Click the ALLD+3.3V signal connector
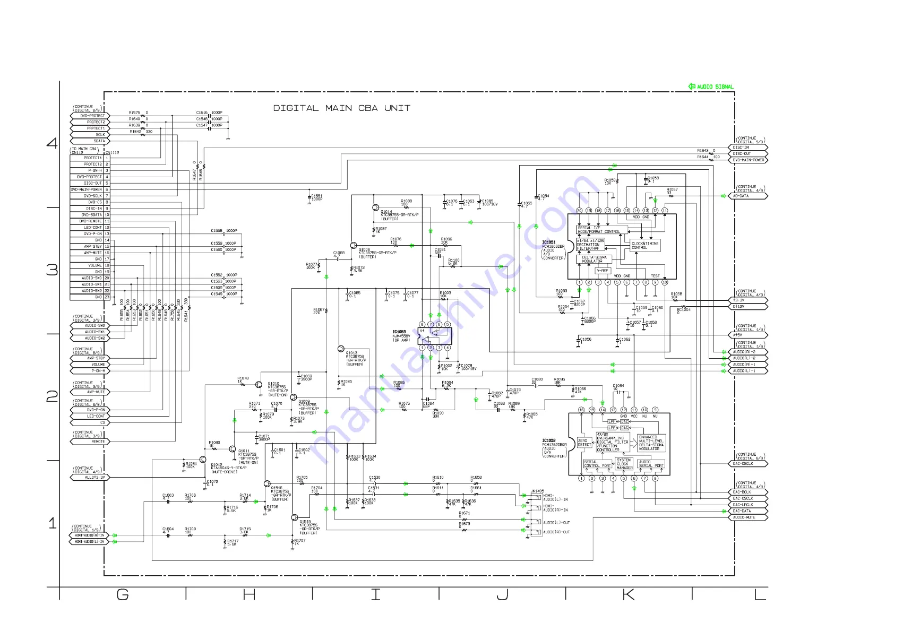The width and height of the screenshot is (903, 632). coord(90,478)
